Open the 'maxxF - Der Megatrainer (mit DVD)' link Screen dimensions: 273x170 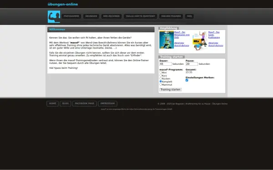pos(182,35)
